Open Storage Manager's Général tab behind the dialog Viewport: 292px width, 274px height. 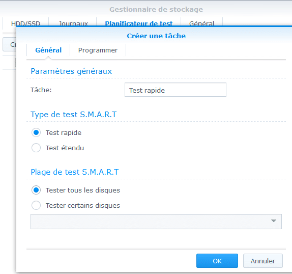tap(201, 23)
